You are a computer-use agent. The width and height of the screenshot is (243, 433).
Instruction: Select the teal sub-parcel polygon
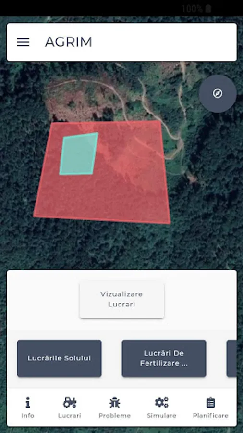(x=79, y=154)
